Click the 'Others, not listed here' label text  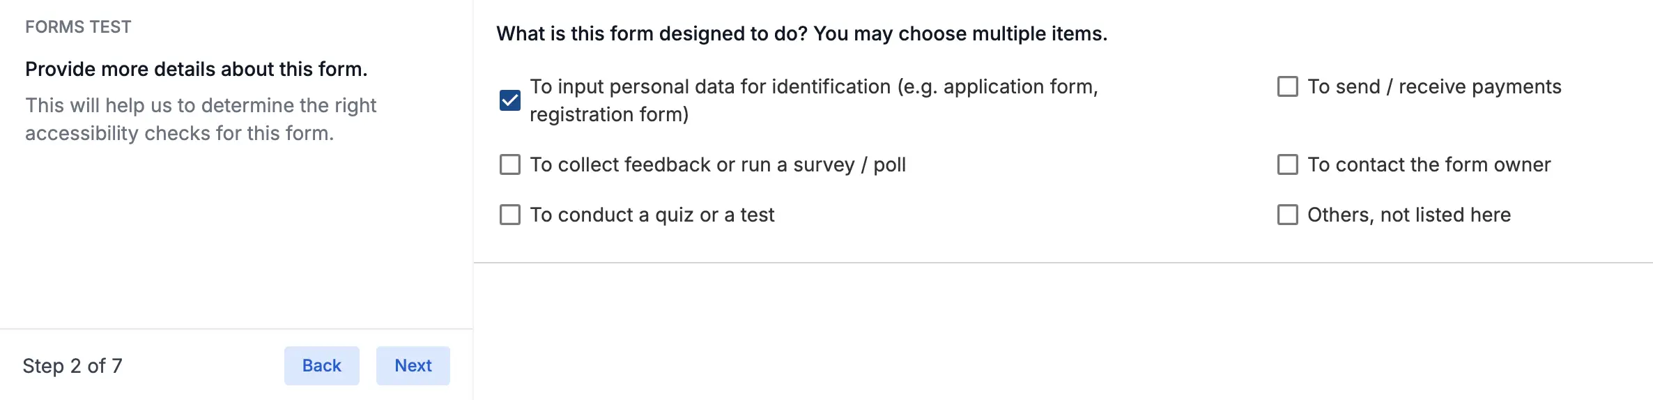click(1408, 215)
